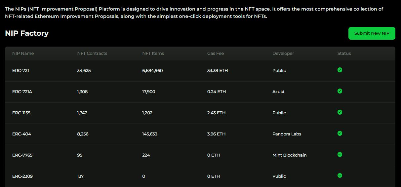Open the ERC-721A NIP name
The height and width of the screenshot is (187, 401).
[22, 92]
